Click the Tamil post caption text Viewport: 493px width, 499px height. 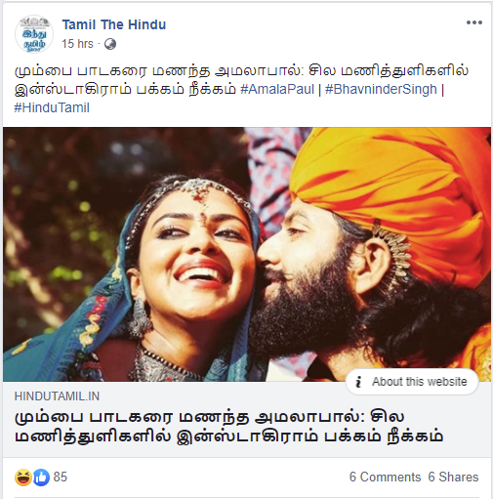tap(241, 80)
